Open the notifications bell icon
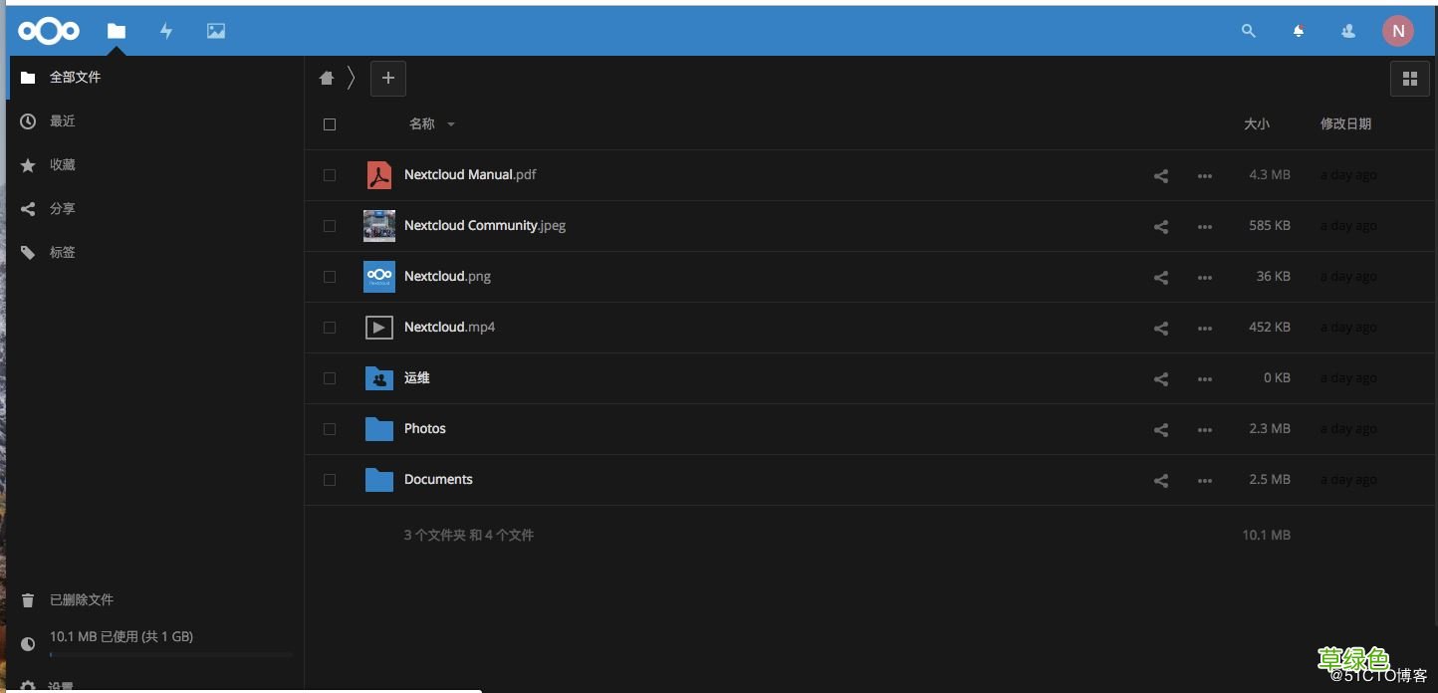Screen dimensions: 1438x693 pos(1299,31)
